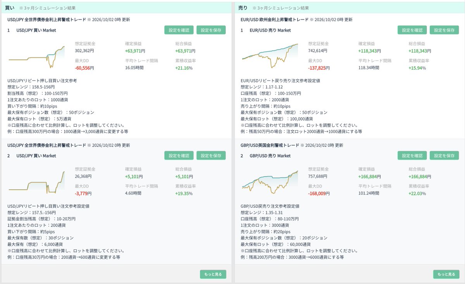Click 設定を保存 for USD/JPY 買い strategy 1
465x284 pixels.
(211, 30)
